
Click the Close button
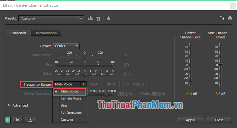click(219, 120)
